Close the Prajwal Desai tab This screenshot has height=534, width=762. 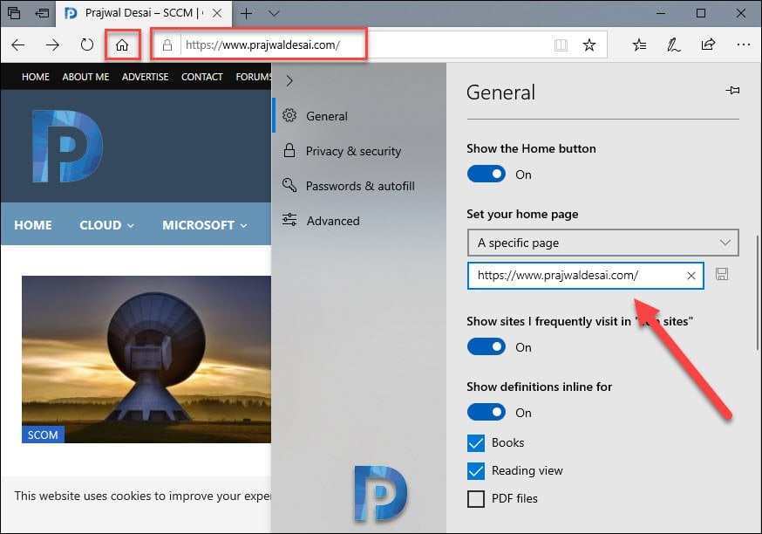217,13
